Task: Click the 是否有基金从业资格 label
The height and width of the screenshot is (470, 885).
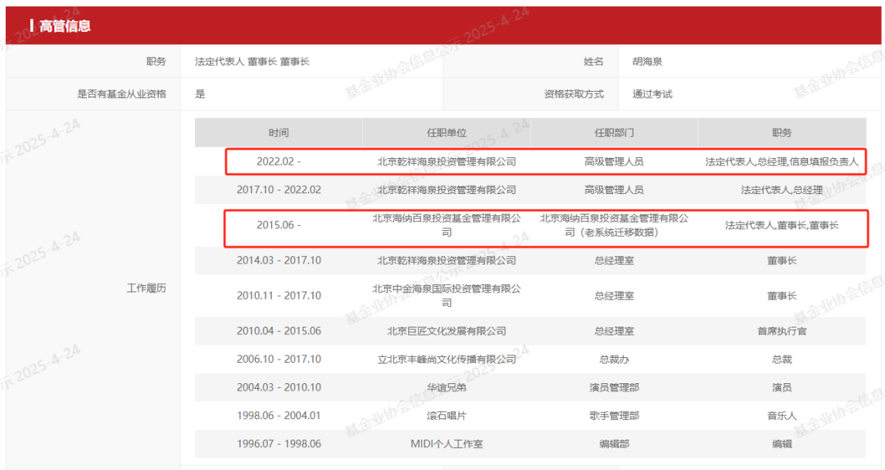Action: point(121,94)
